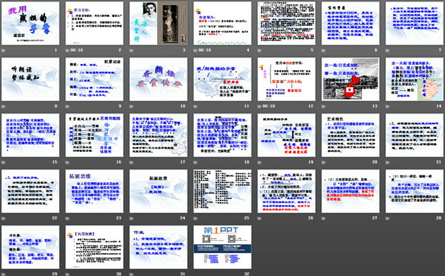Viewport: 445px width, 276px height.
Task: Click the animation star icon under slide 29
Action: click(4, 273)
